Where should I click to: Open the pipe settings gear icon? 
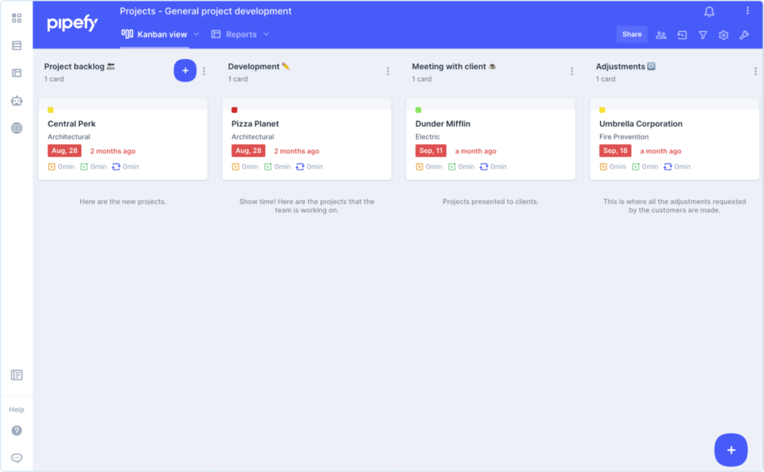[x=723, y=34]
